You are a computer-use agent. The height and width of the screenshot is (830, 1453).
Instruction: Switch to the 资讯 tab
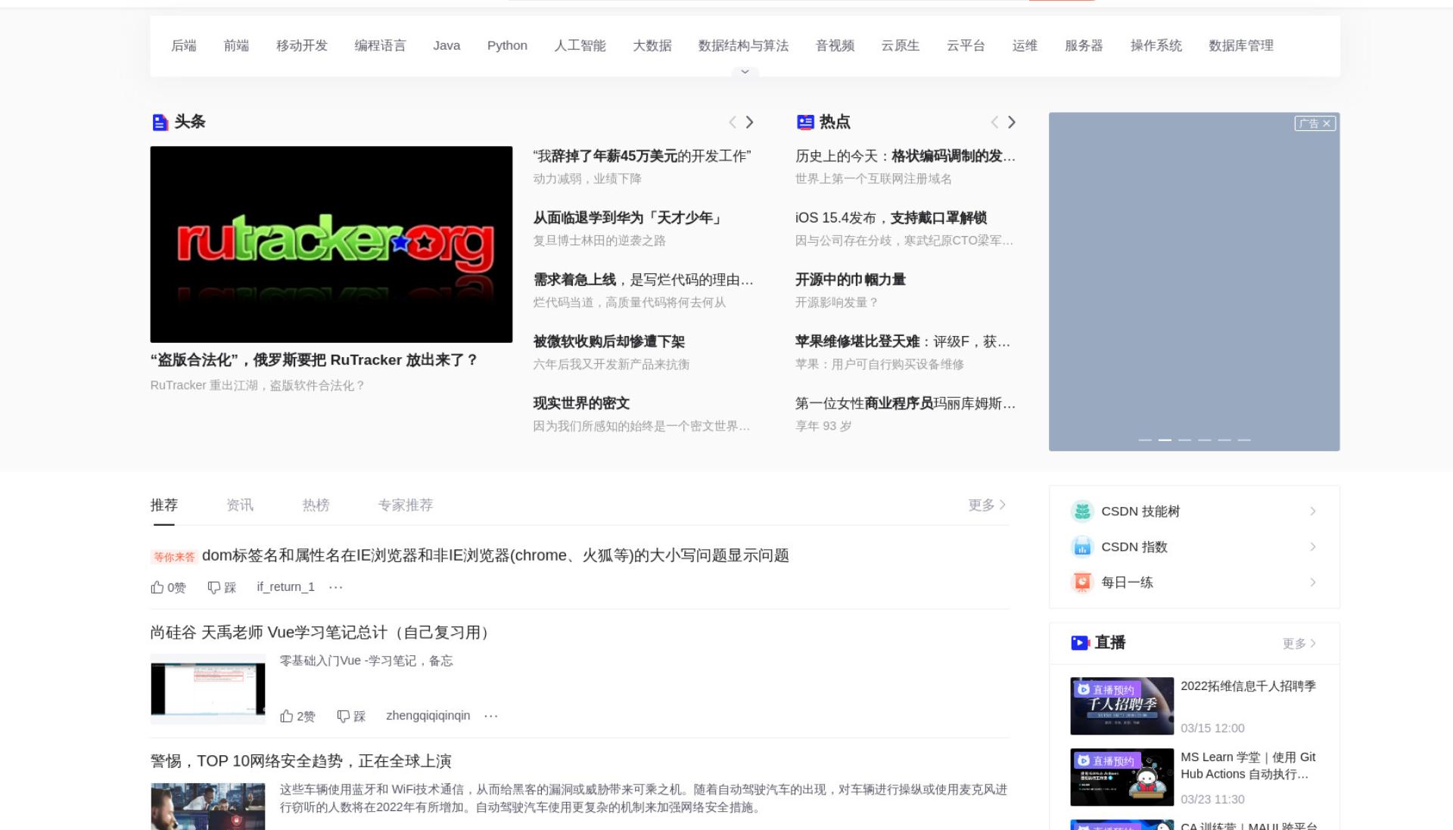pos(240,505)
